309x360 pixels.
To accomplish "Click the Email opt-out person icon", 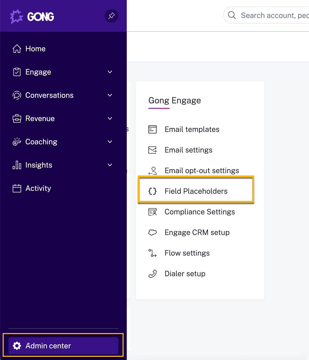I will (x=153, y=170).
